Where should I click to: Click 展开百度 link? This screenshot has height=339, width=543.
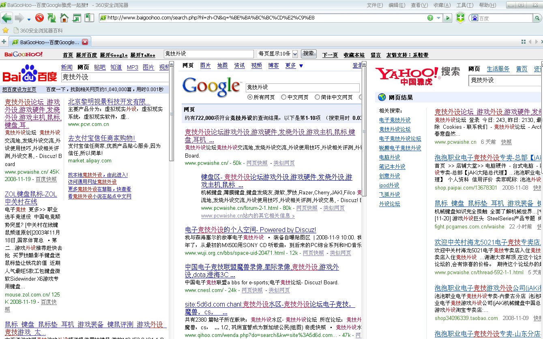86,55
